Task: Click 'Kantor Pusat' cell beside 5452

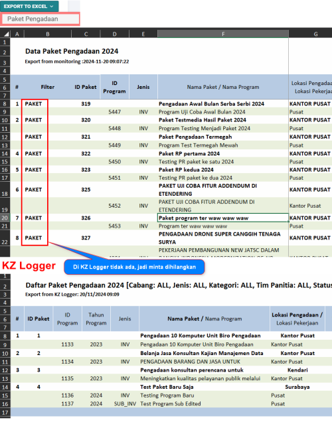Action: click(305, 206)
